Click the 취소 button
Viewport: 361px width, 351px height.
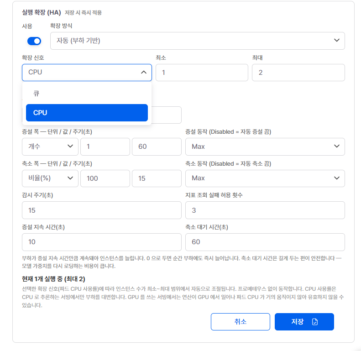pos(241,322)
